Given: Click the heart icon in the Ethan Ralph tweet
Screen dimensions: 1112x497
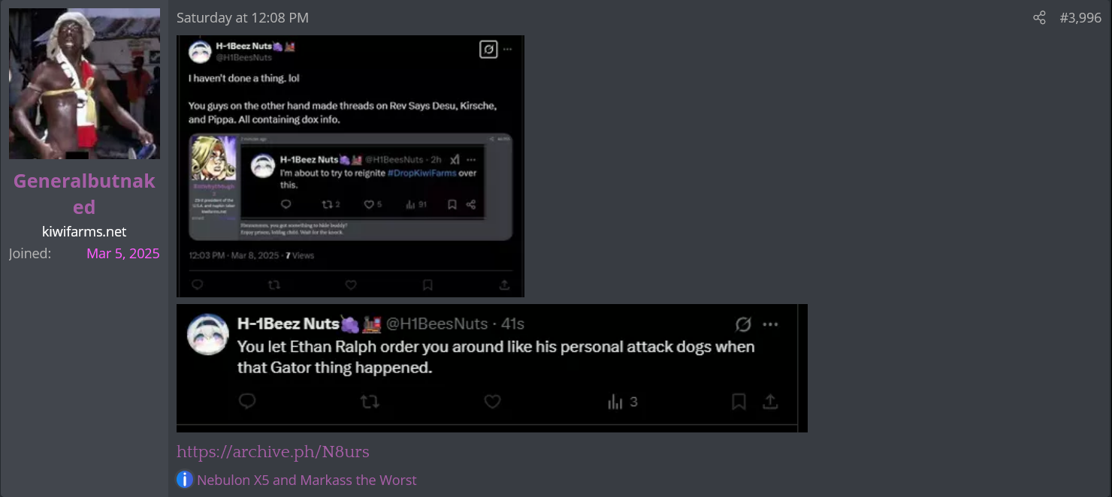Looking at the screenshot, I should pos(492,402).
